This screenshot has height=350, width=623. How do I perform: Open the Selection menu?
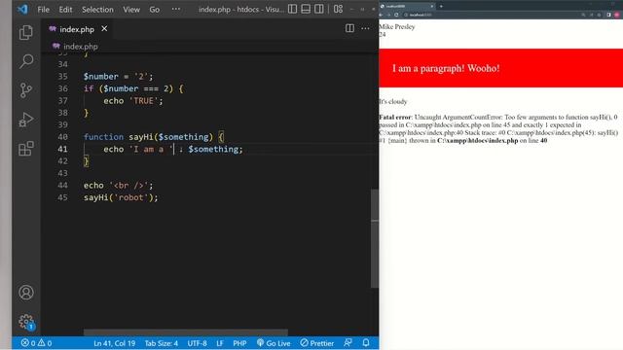point(97,9)
